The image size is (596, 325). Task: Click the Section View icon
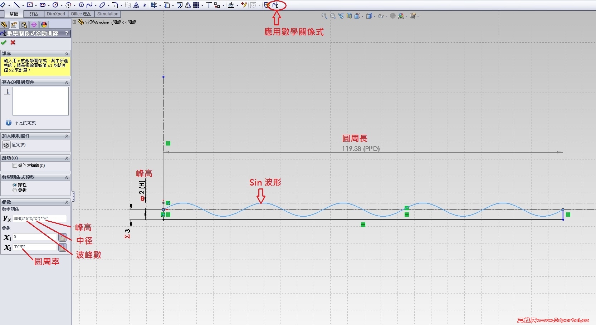click(349, 16)
